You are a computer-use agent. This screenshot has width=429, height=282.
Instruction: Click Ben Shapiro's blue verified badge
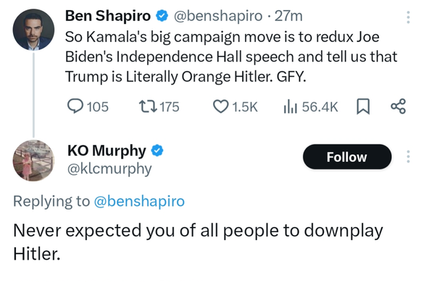coord(162,16)
